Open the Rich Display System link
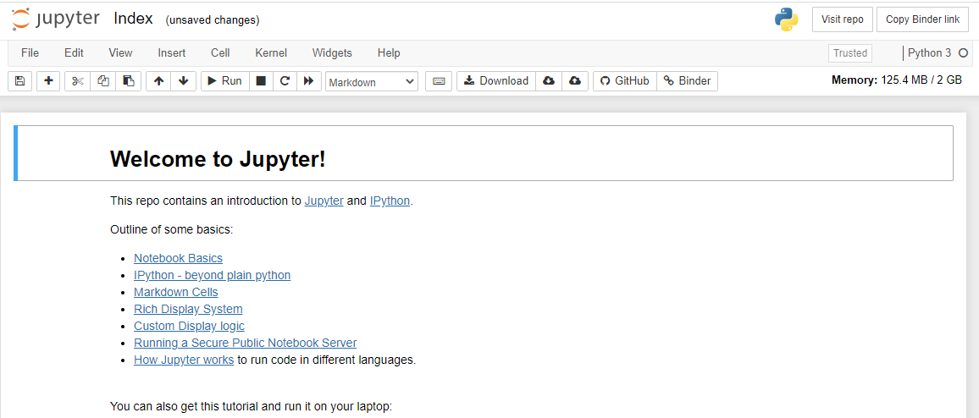Image resolution: width=979 pixels, height=418 pixels. 188,309
